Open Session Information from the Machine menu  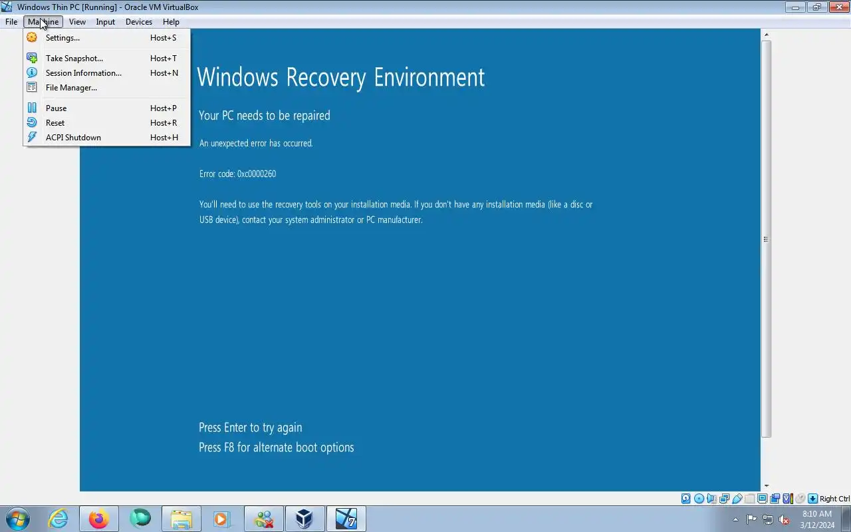[x=106, y=73]
